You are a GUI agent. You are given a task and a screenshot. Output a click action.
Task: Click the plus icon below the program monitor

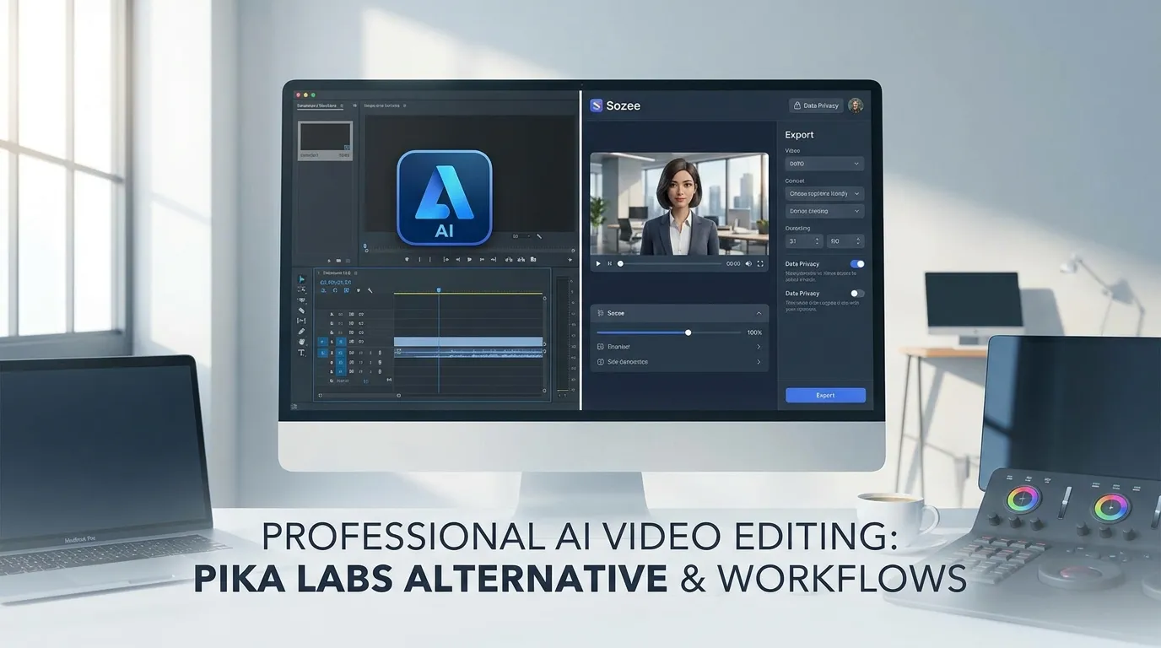tap(570, 259)
